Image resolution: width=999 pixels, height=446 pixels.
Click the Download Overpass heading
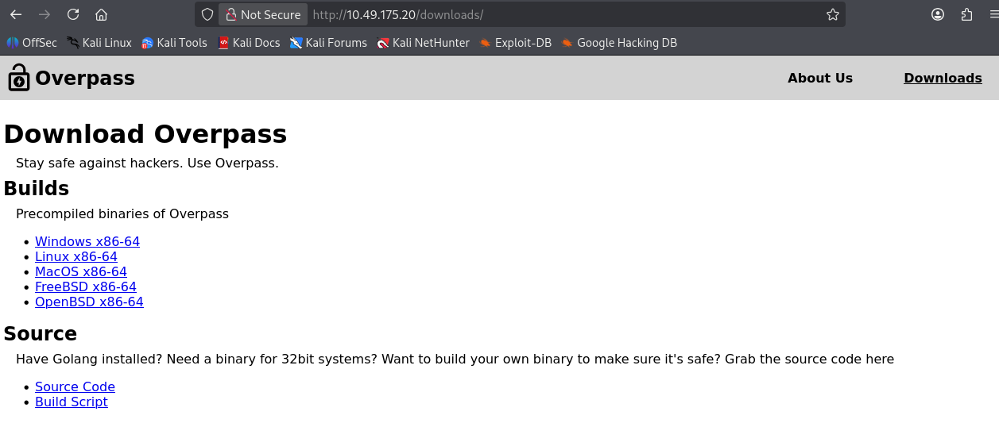click(x=145, y=134)
